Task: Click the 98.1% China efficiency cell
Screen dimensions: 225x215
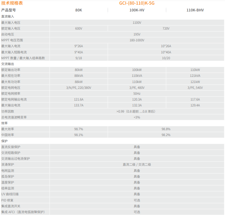Action: [x=79, y=135]
